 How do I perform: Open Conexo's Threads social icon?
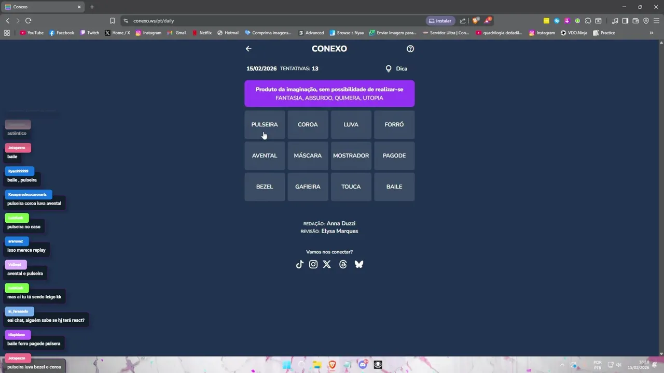coord(343,264)
